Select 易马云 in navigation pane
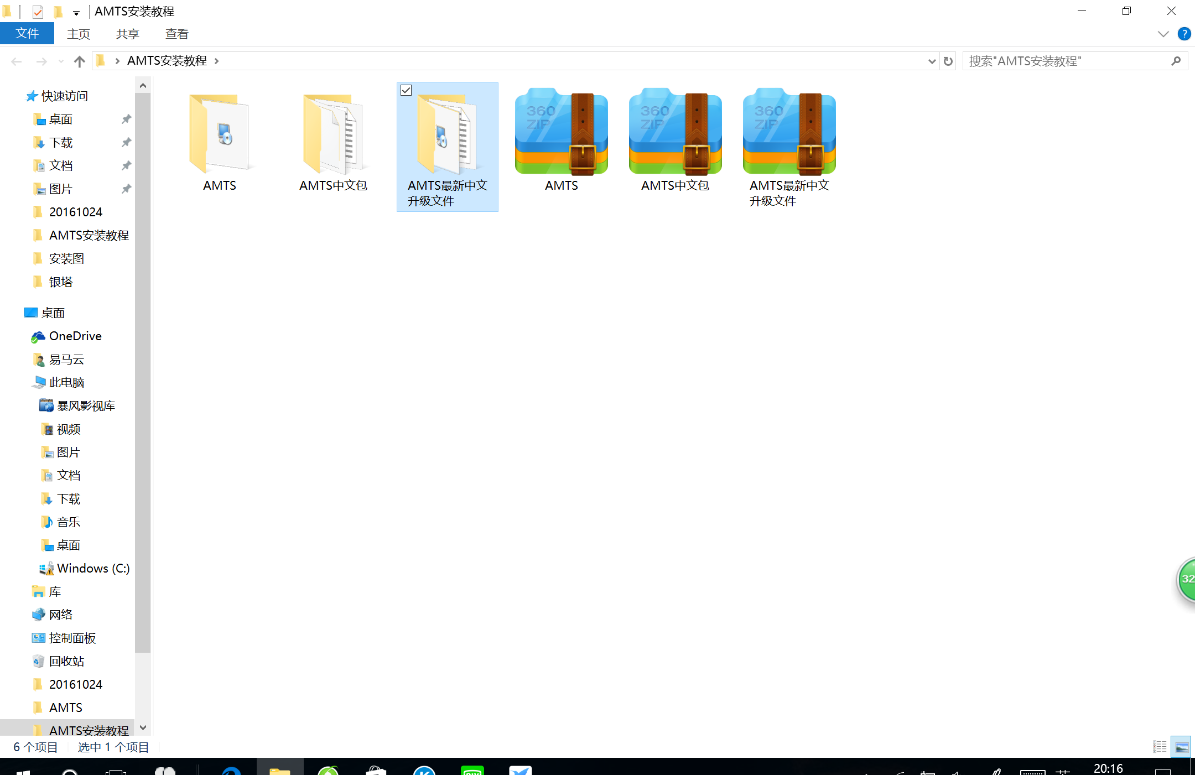Screen dimensions: 1195x775 click(59, 360)
